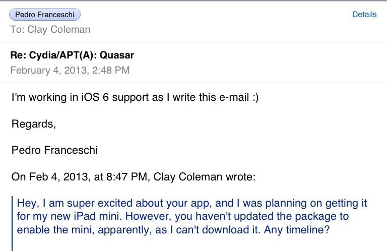Click the date February 4, 2013, 2:48 PM
387x251 pixels.
coord(70,71)
